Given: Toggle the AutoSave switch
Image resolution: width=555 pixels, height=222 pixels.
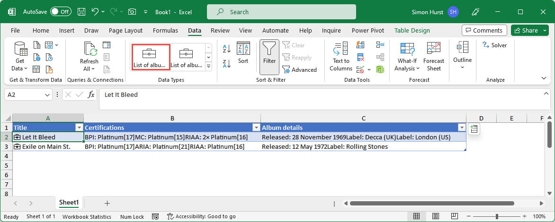Looking at the screenshot, I should (x=61, y=12).
